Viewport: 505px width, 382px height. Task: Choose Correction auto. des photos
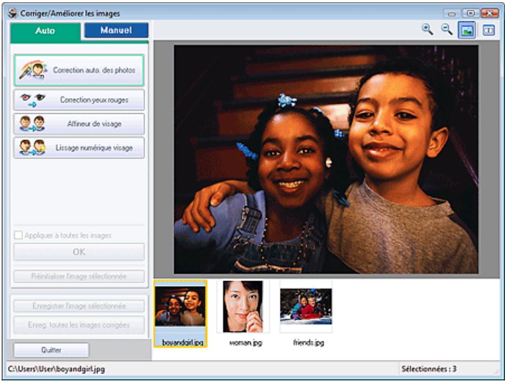coord(79,70)
